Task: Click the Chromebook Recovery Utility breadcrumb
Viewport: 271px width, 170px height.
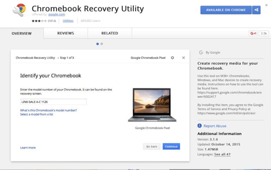Action: tap(35, 58)
